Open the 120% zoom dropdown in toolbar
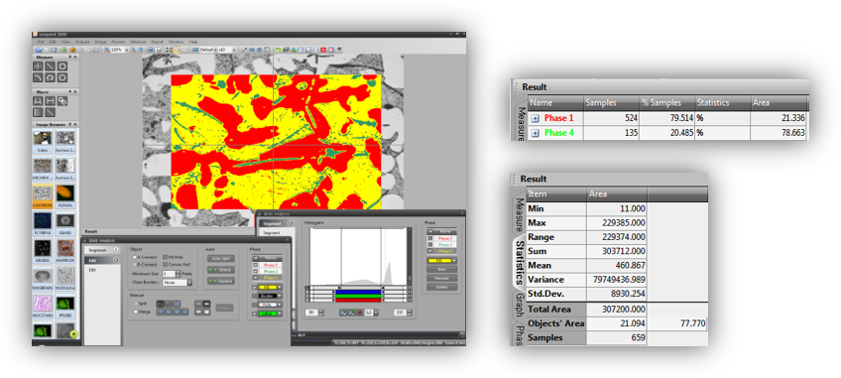The width and height of the screenshot is (841, 378). click(127, 50)
